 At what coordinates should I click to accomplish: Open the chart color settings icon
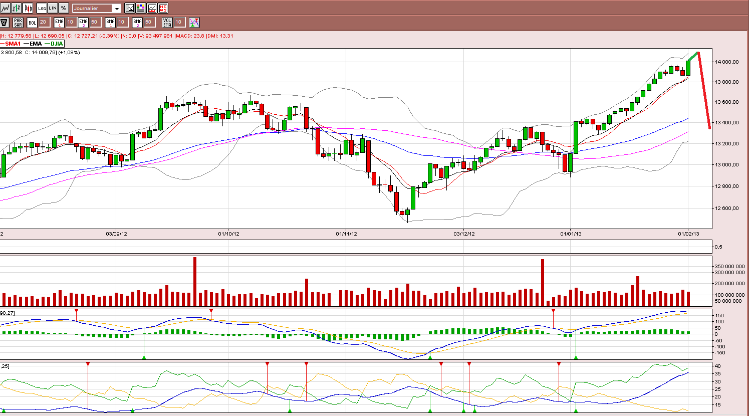(x=141, y=8)
